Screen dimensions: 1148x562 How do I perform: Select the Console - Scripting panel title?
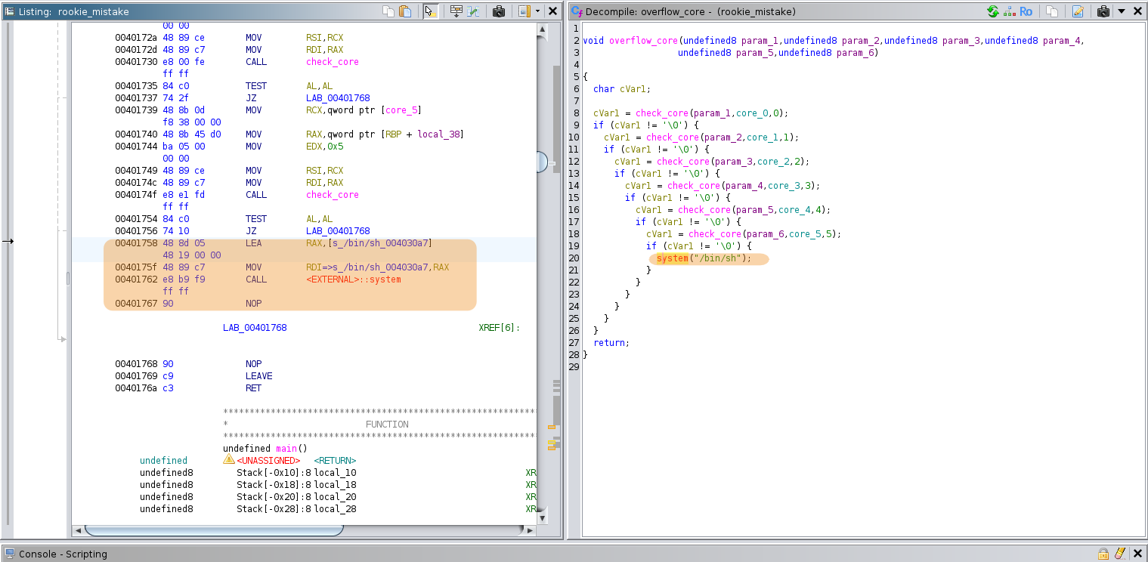click(x=63, y=554)
